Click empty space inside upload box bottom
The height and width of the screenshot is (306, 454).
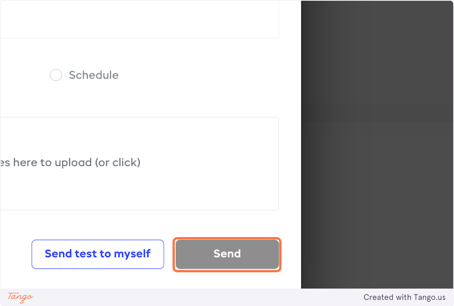139,197
